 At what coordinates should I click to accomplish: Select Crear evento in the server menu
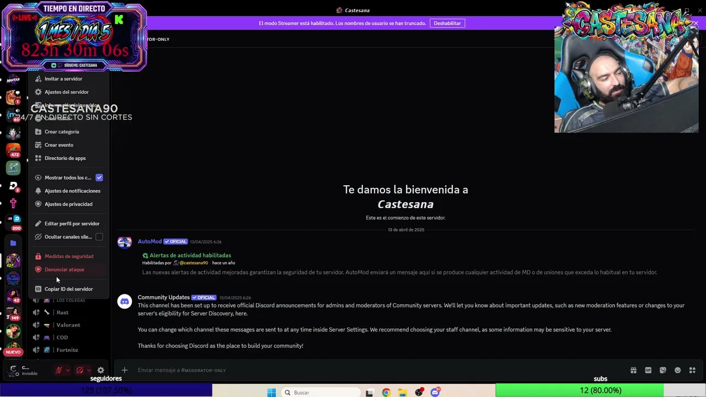(69, 145)
